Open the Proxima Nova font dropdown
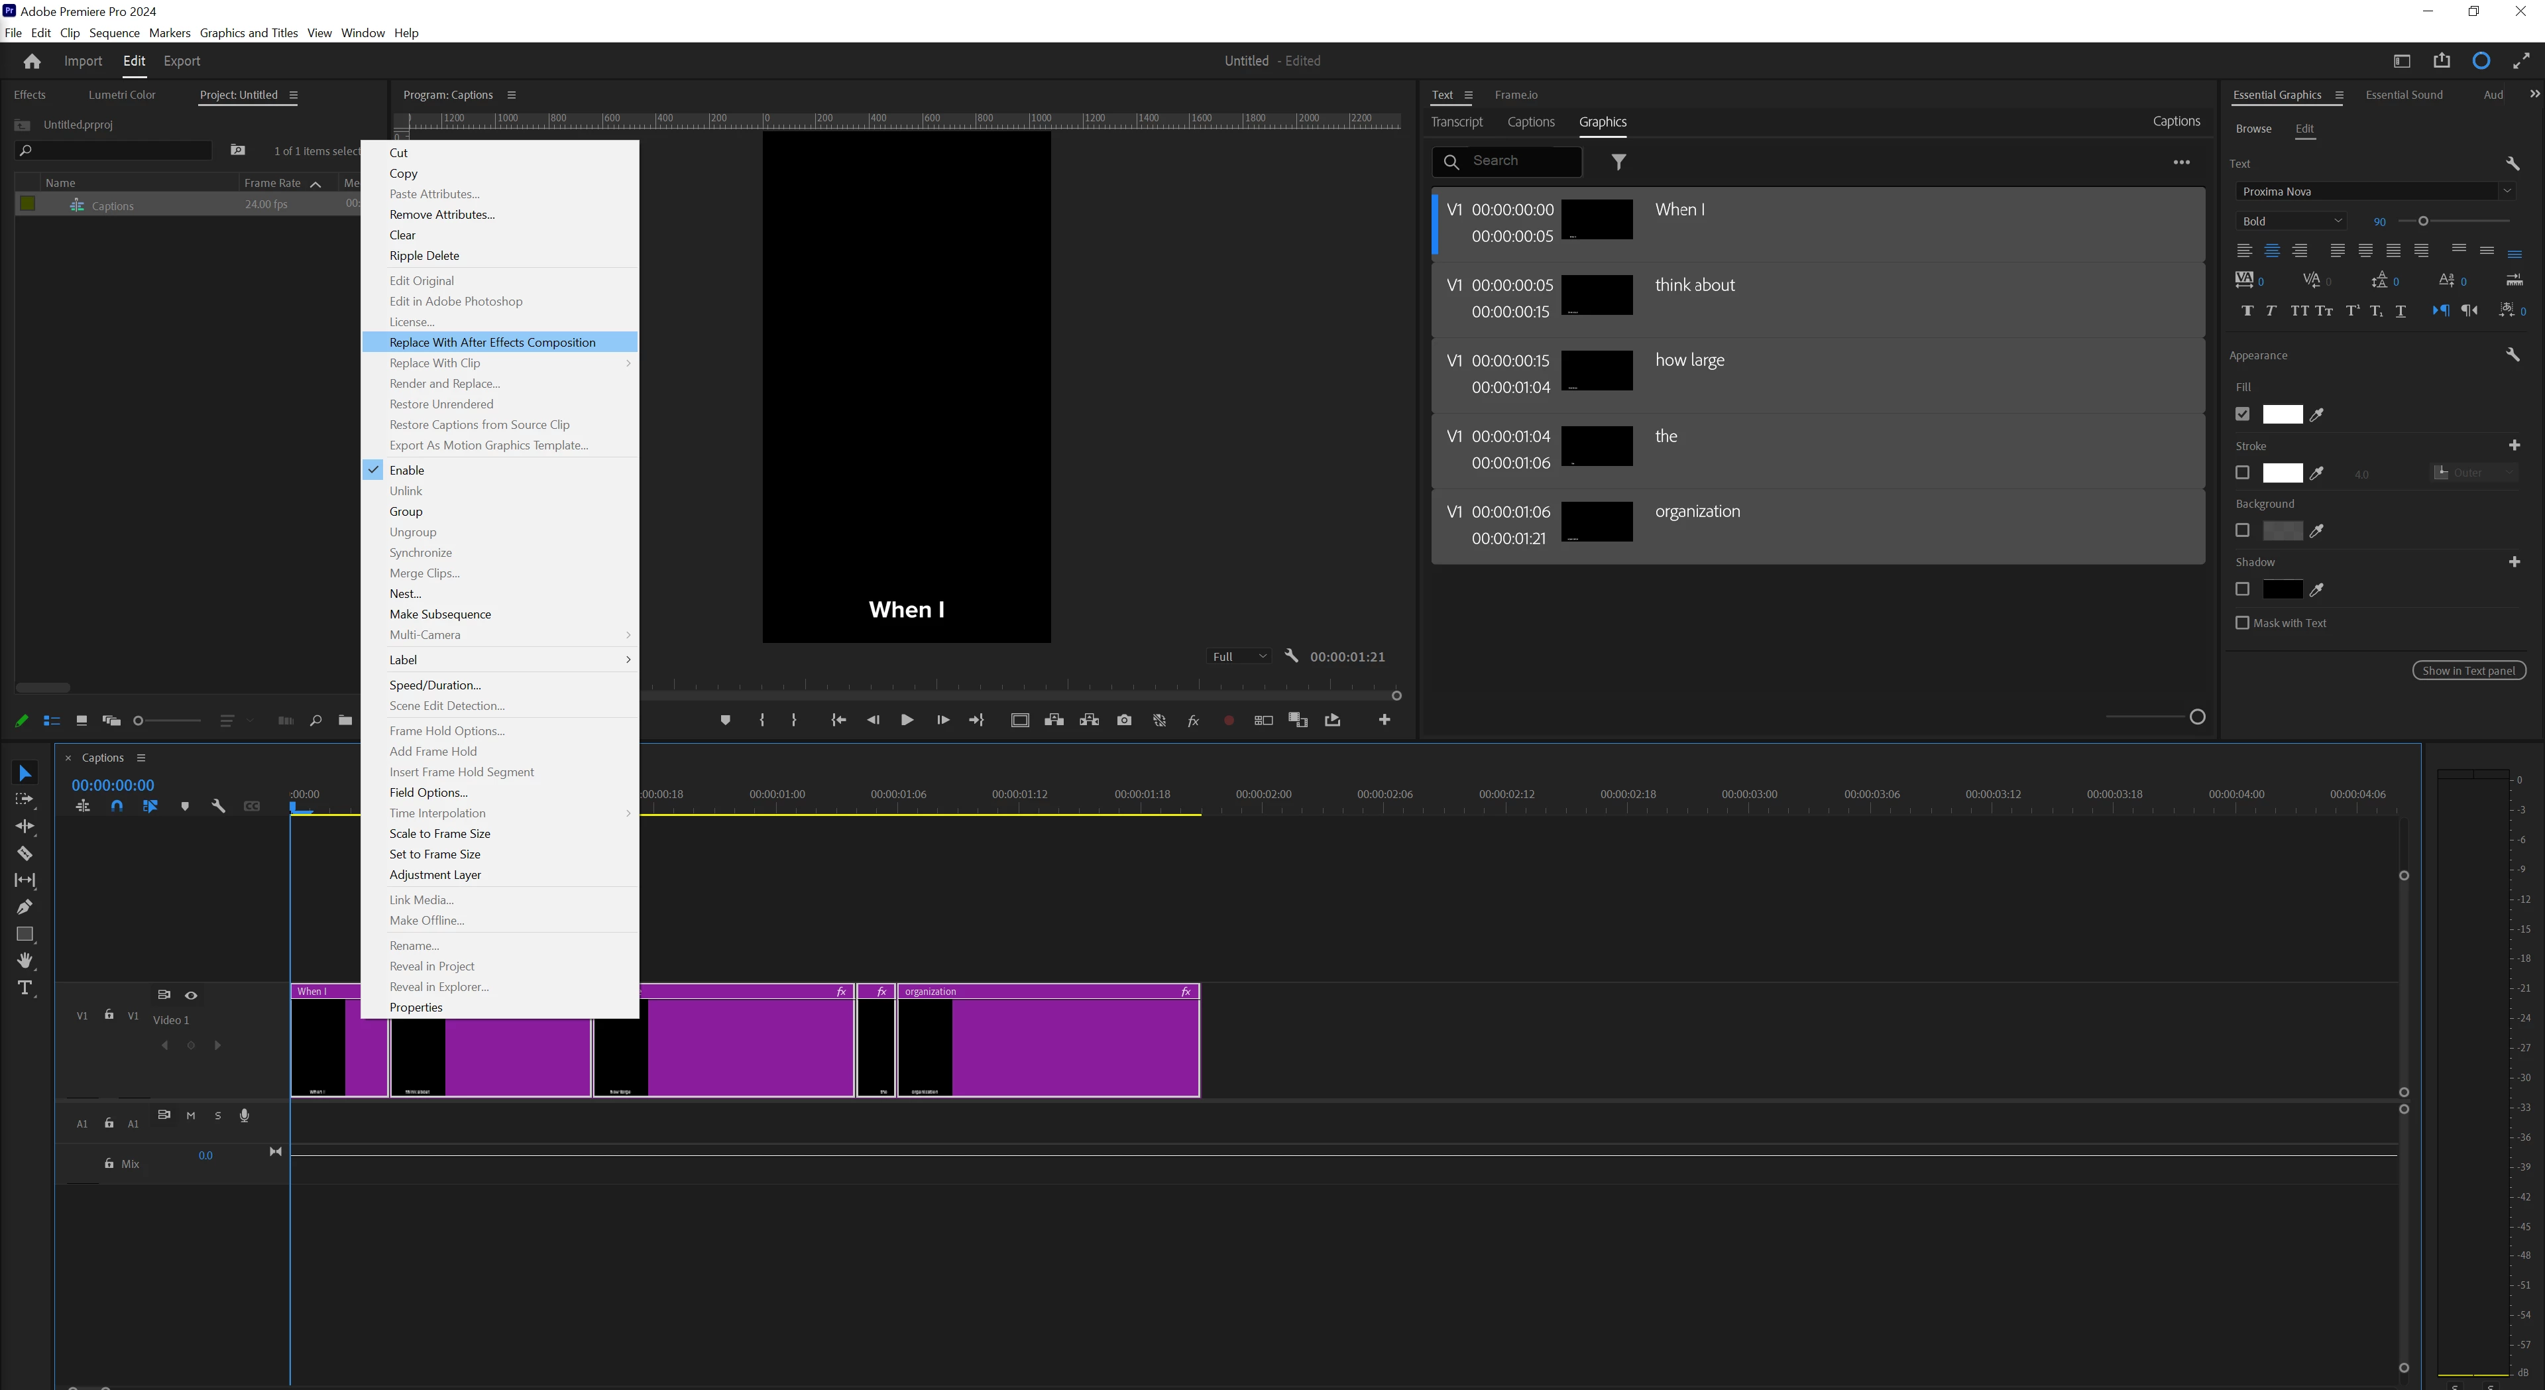The height and width of the screenshot is (1390, 2545). click(2373, 192)
